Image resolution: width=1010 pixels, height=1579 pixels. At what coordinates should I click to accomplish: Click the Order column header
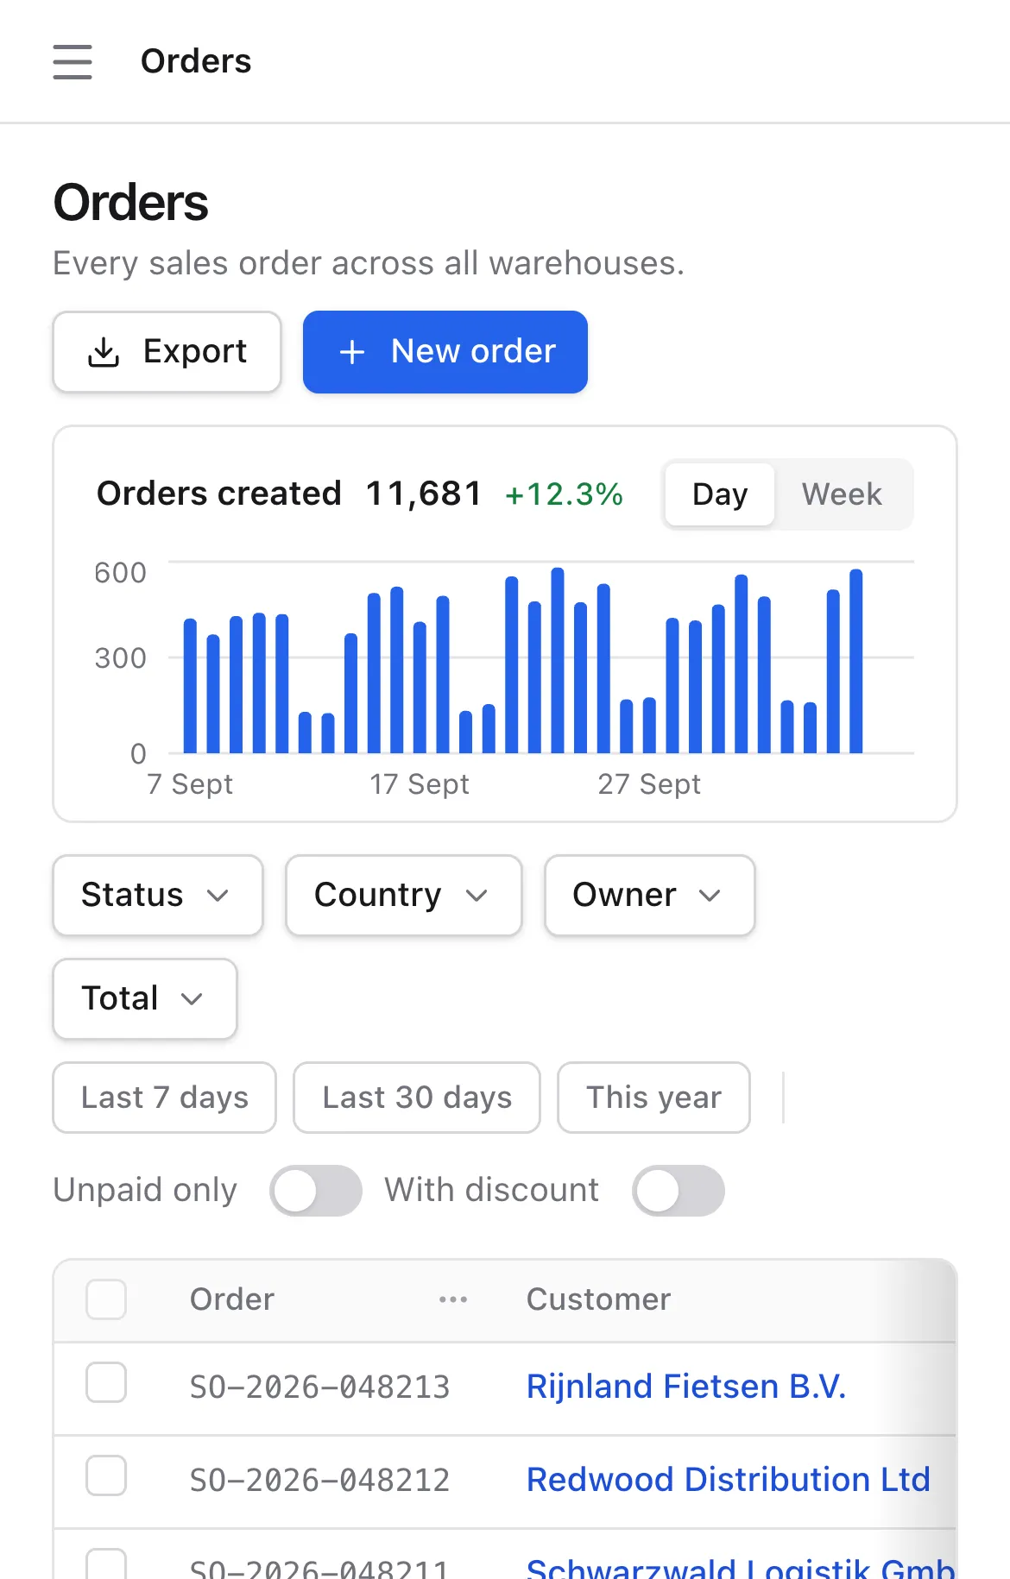coord(232,1299)
